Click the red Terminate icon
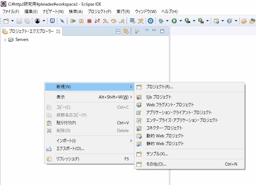The width and height of the screenshot is (256, 185). (x=89, y=21)
